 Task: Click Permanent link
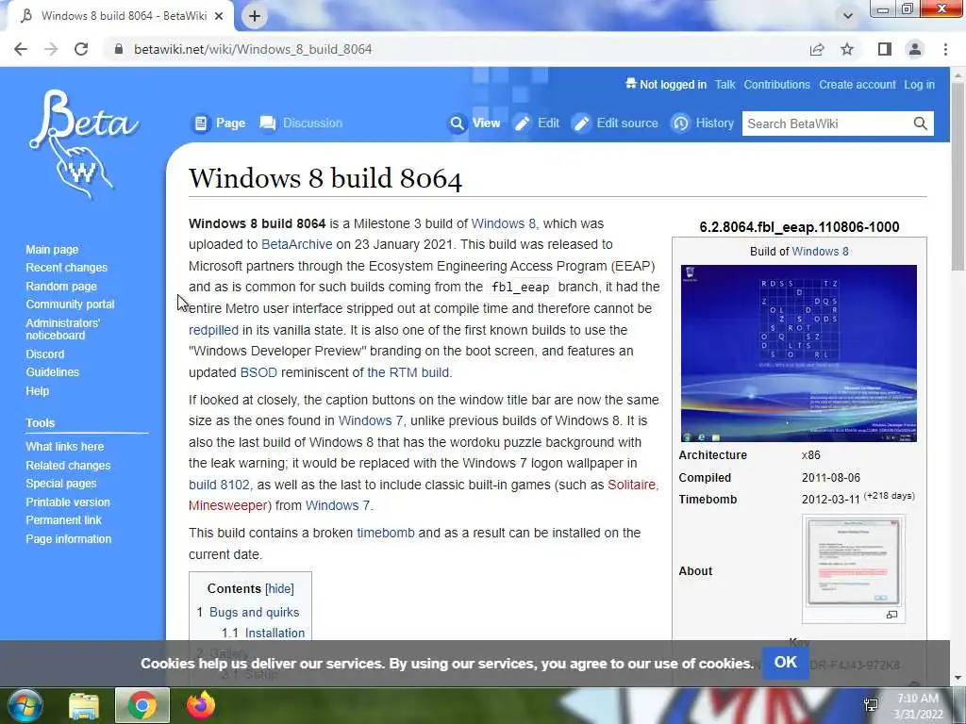[63, 519]
